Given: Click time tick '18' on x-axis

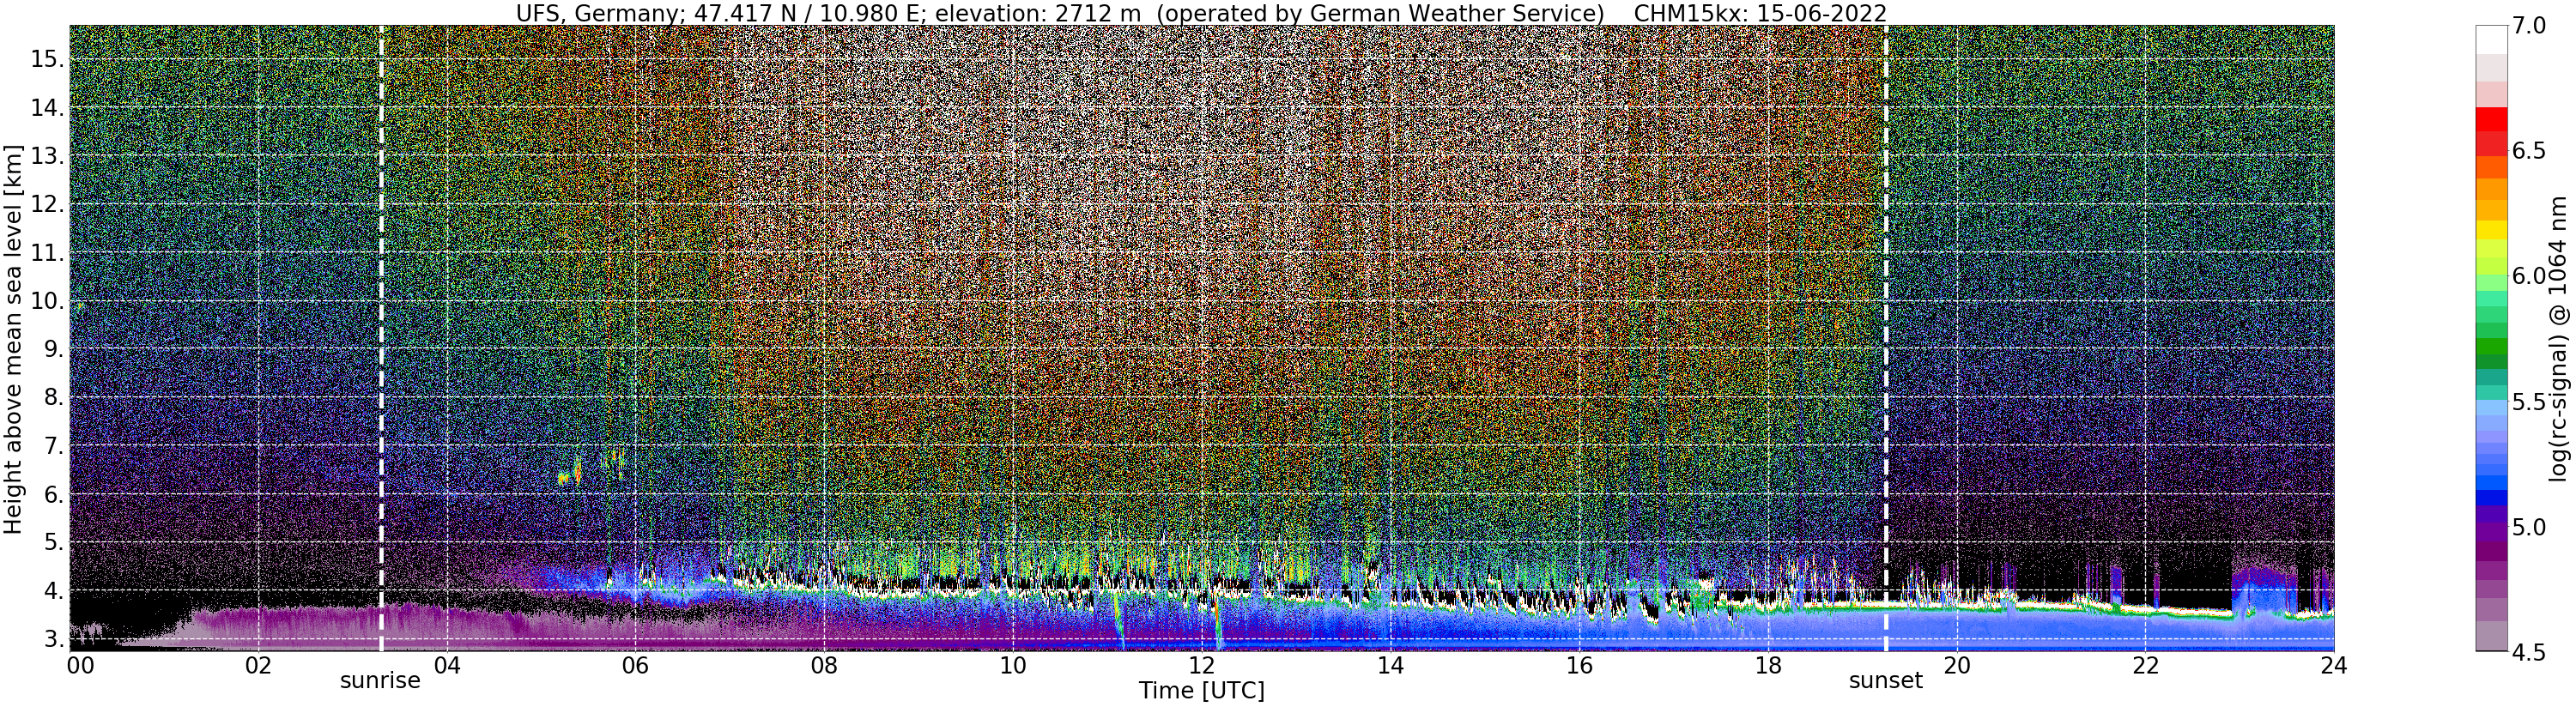Looking at the screenshot, I should pyautogui.click(x=1767, y=665).
